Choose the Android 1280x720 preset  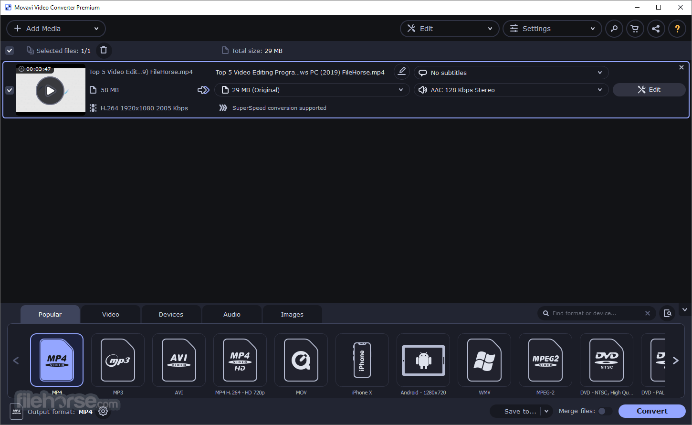pos(423,360)
